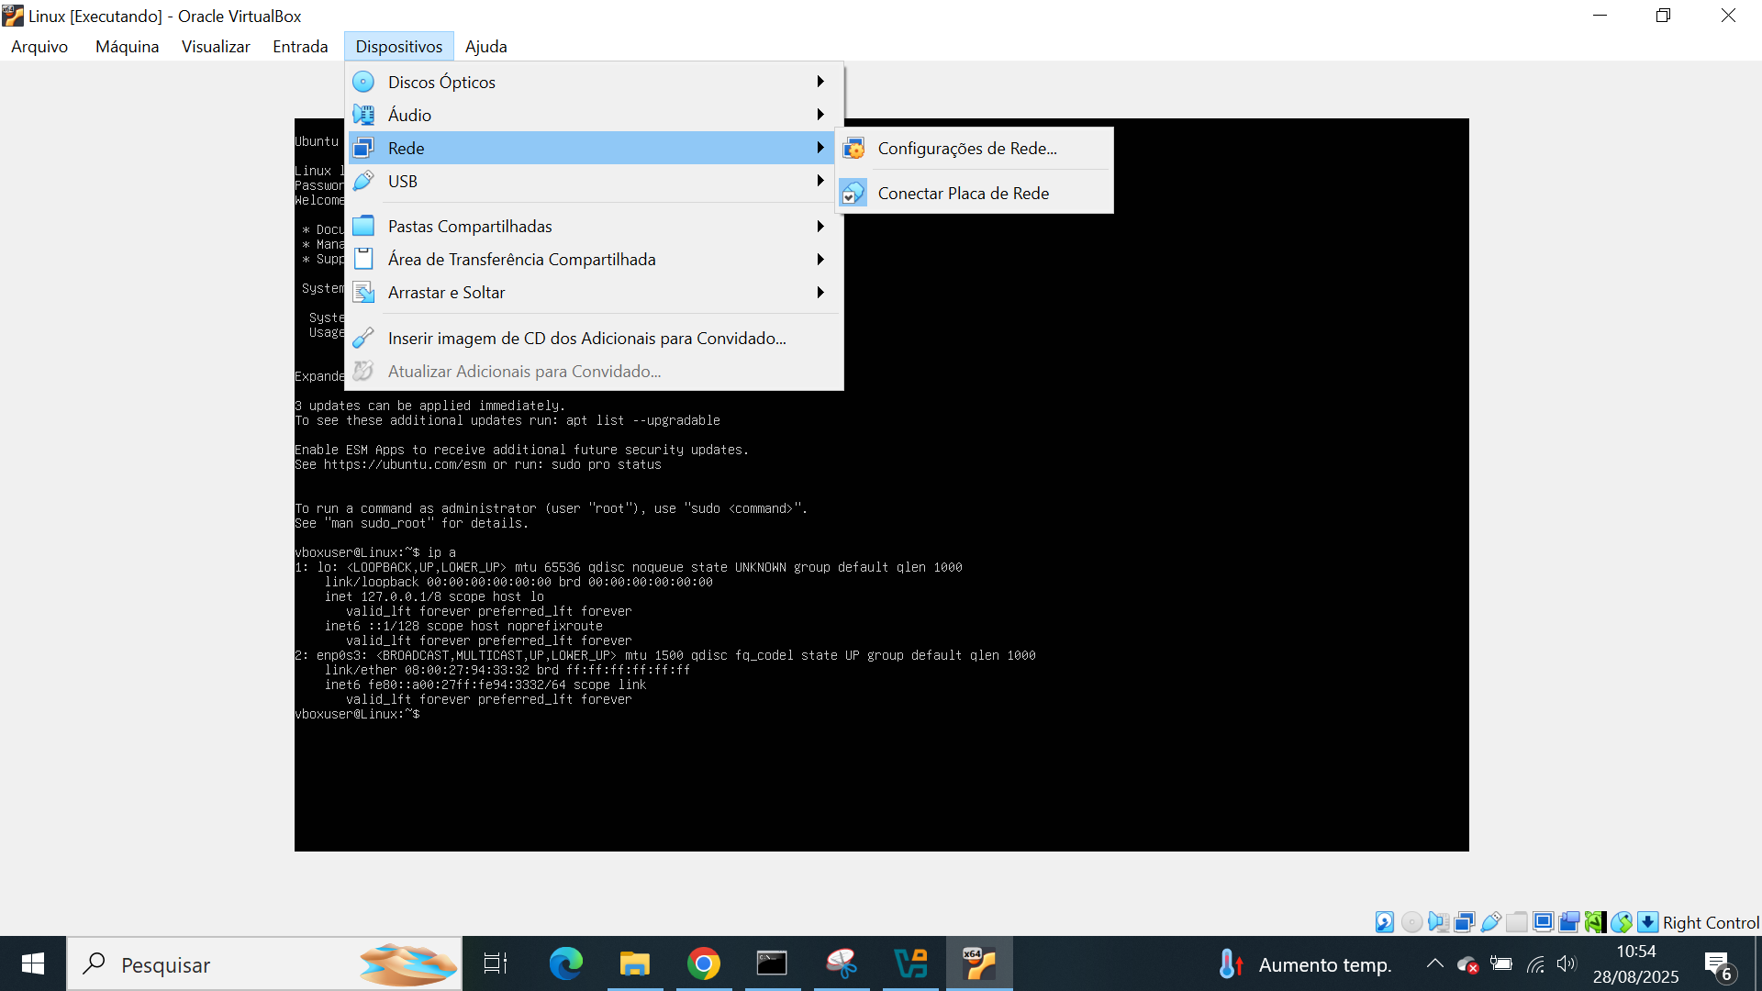
Task: Click the network status bar indicator
Action: click(1465, 922)
